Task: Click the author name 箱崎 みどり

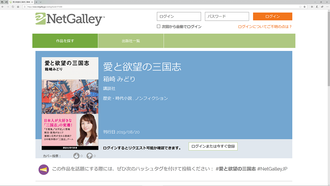Action: click(119, 79)
